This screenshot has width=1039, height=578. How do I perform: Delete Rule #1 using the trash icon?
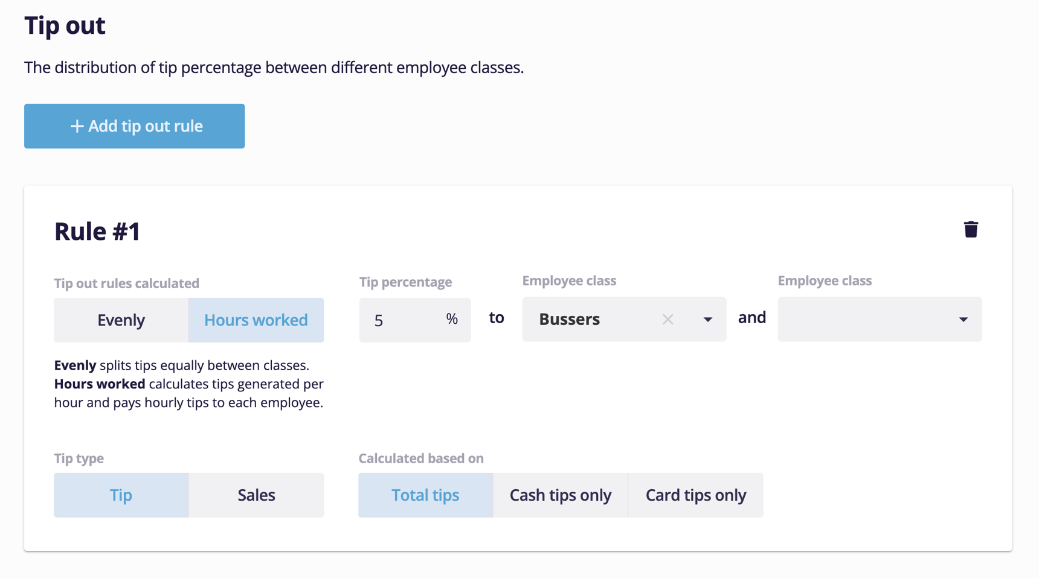pos(971,230)
